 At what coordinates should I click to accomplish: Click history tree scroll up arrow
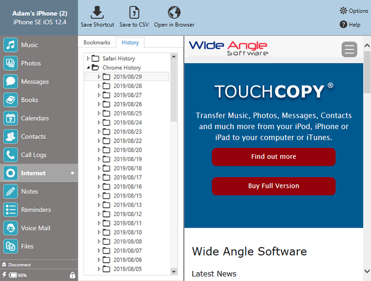pos(174,56)
